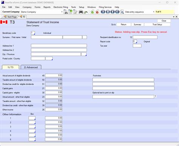
Task: Open the tab list dropdown arrow
Action: point(174,17)
